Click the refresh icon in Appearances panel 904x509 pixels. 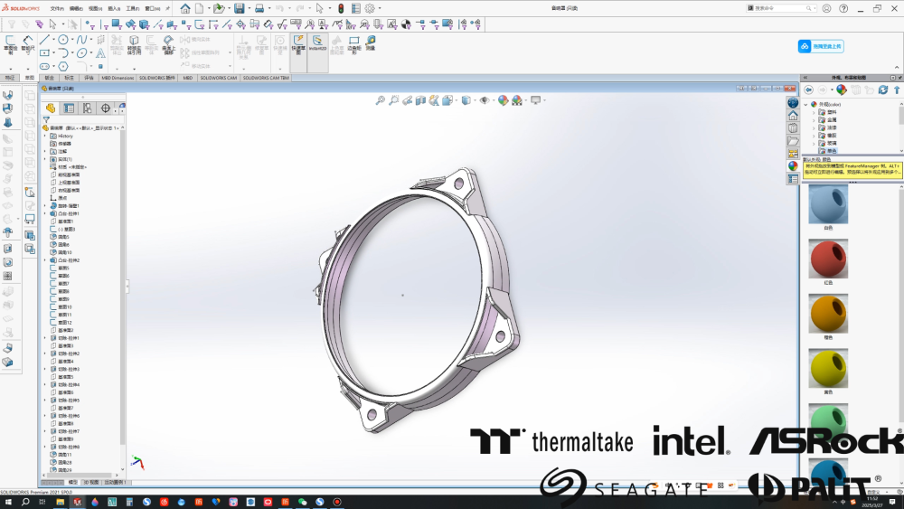point(883,90)
